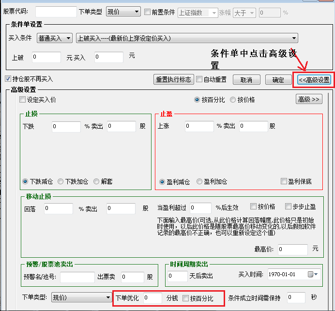
Task: Click the 上破 price input field
Action: coord(46,57)
